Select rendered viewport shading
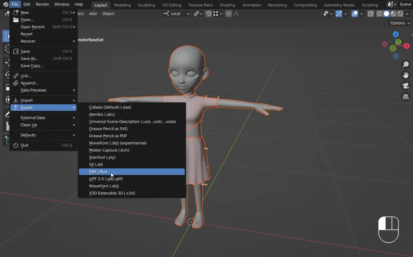The image size is (413, 257). click(x=400, y=14)
